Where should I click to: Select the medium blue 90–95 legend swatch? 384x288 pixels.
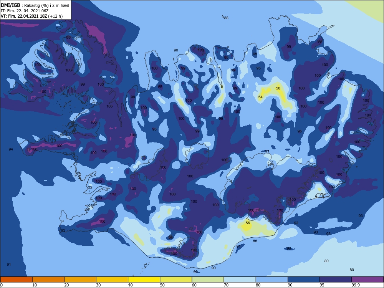(304, 280)
